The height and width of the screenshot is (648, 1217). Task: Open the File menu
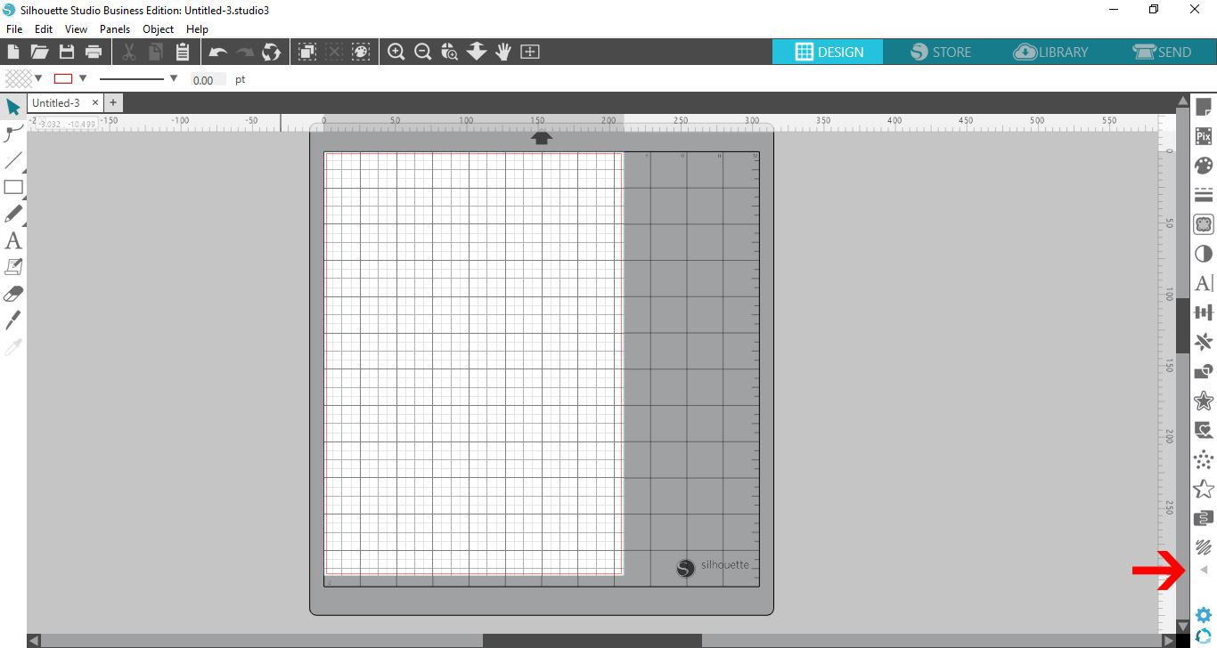pos(14,29)
